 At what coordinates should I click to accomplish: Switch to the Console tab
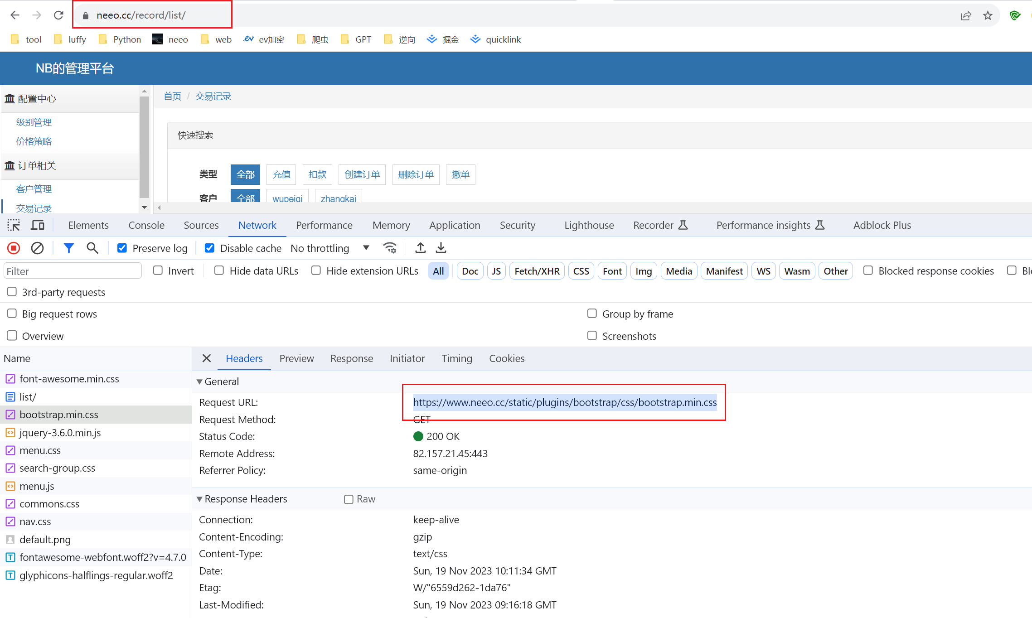click(146, 225)
